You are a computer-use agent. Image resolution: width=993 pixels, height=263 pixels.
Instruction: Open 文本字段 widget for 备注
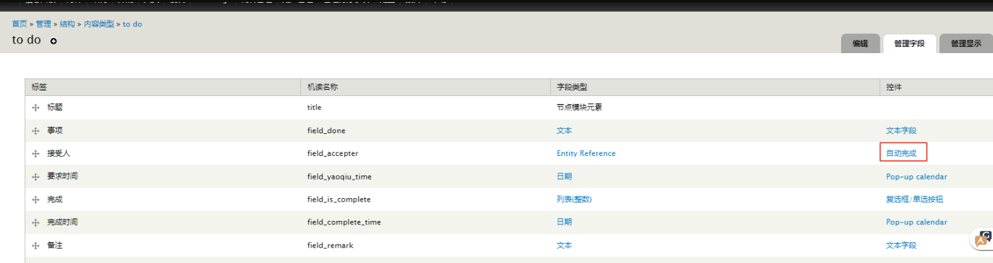[901, 245]
